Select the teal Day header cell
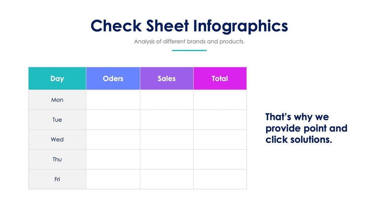 click(57, 78)
